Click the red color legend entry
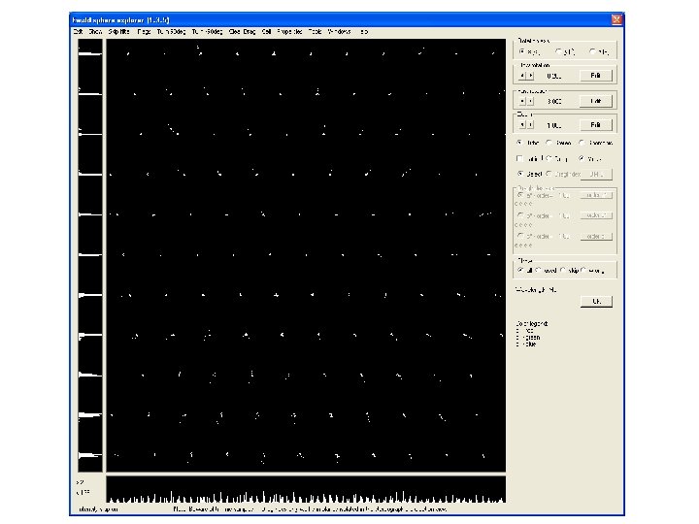This screenshot has width=699, height=524. pyautogui.click(x=525, y=331)
